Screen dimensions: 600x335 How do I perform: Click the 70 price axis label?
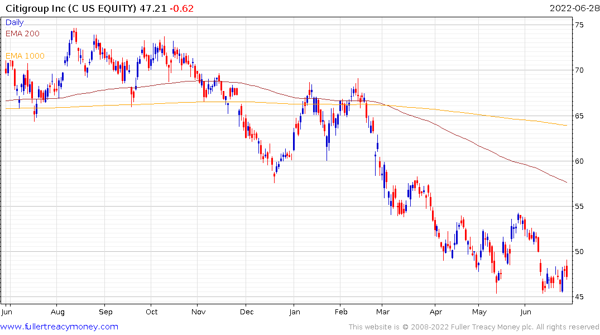click(579, 70)
